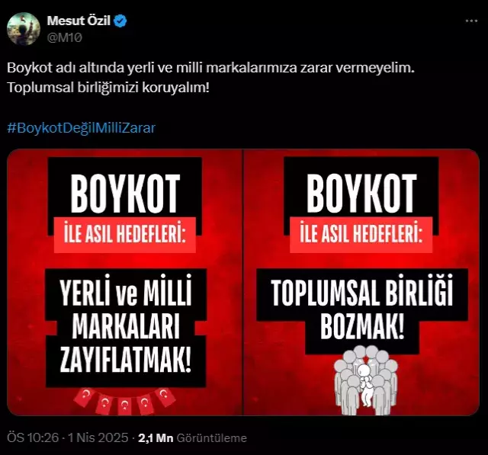
Task: Click the blue verified badge
Action: tap(120, 21)
